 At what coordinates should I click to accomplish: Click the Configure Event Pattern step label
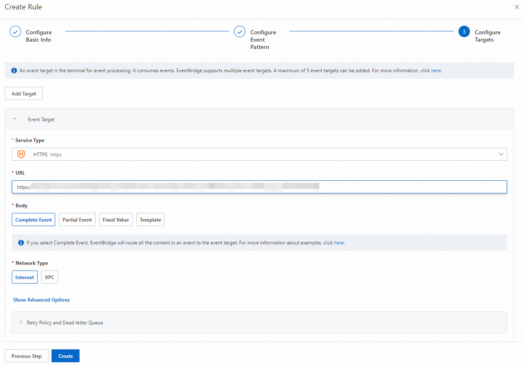pos(263,40)
